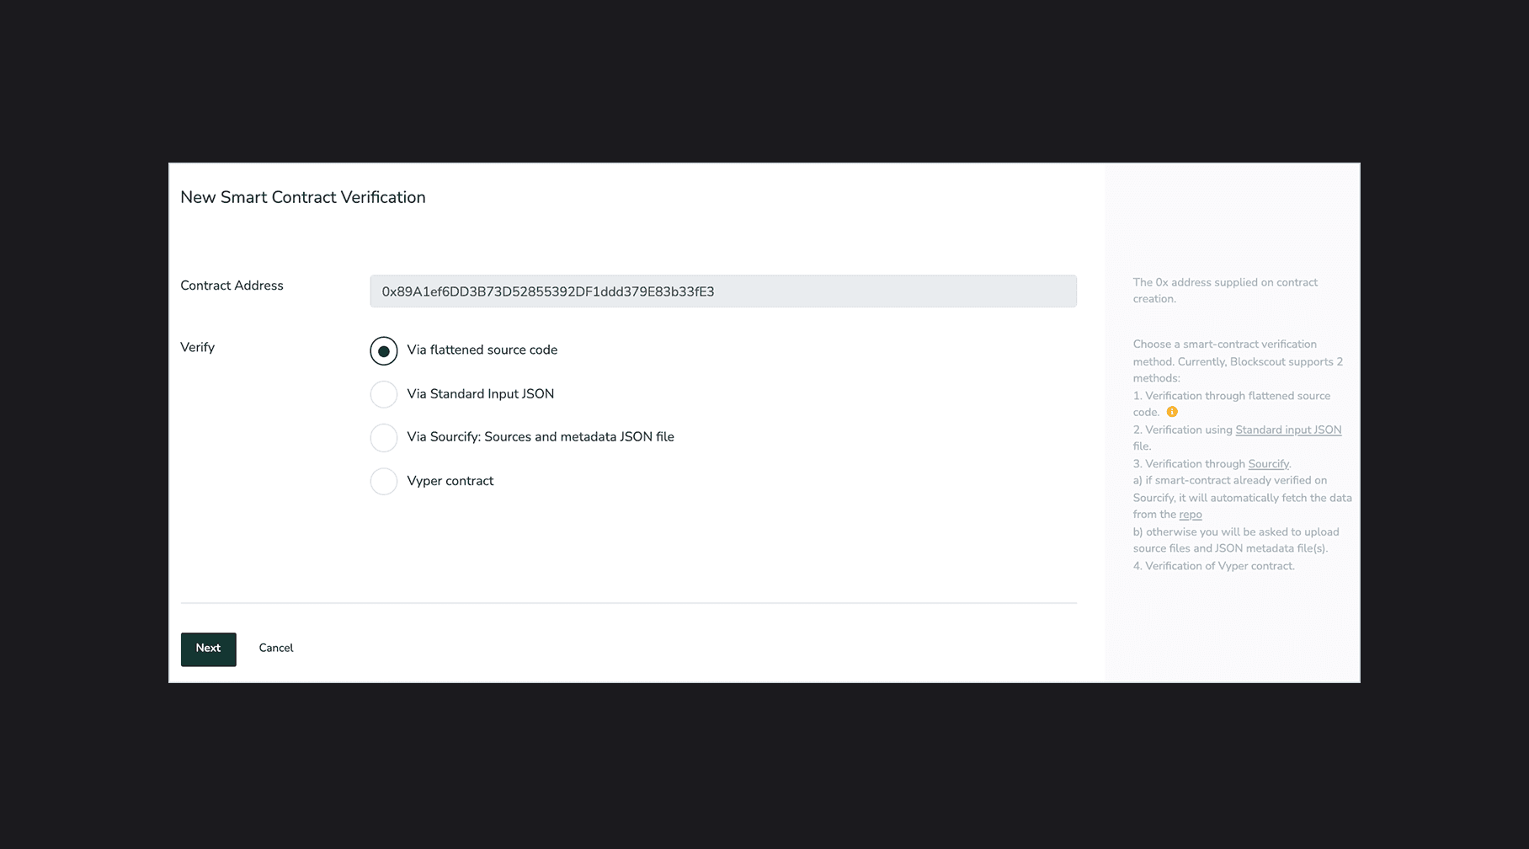Click the '0x address supplied on contract creation' hint
The image size is (1529, 849).
click(1224, 291)
